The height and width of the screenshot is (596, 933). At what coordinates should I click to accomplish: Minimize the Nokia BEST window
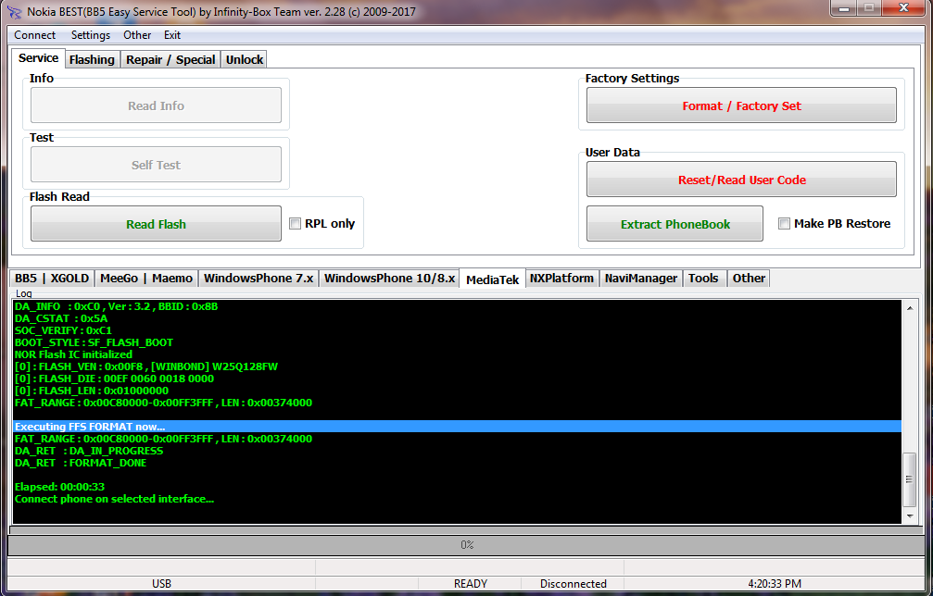click(843, 8)
